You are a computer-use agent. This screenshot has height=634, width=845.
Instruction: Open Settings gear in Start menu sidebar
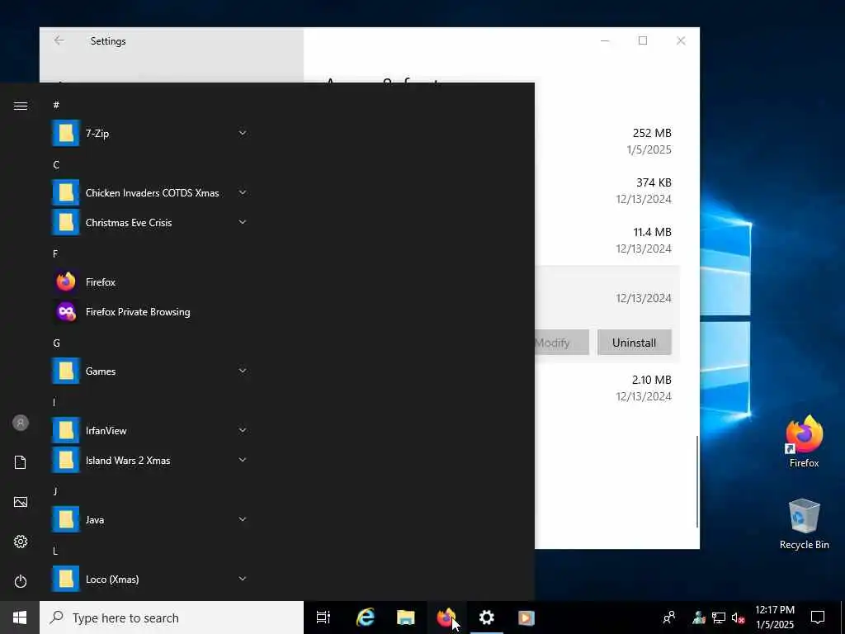(21, 542)
